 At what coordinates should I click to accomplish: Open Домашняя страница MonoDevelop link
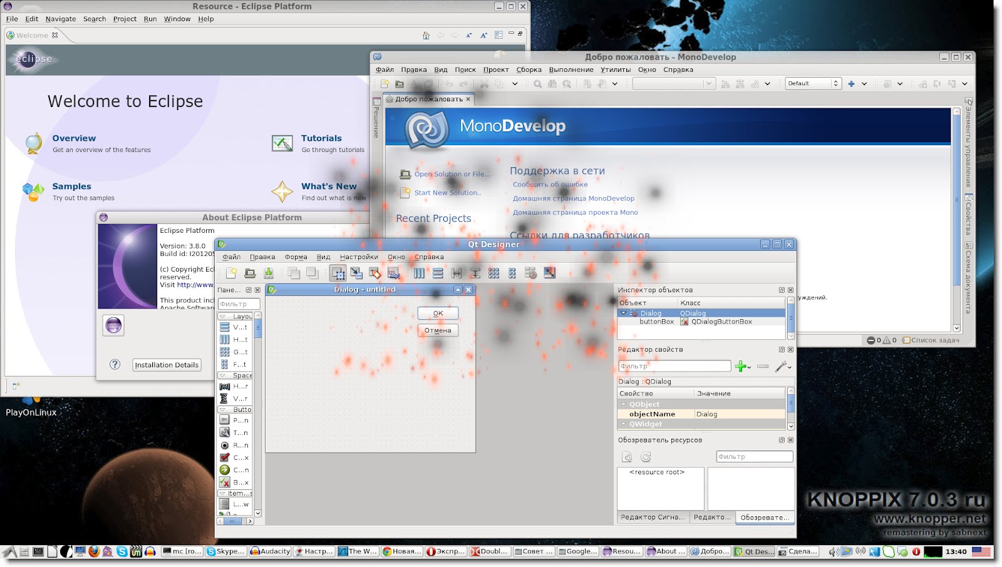574,198
